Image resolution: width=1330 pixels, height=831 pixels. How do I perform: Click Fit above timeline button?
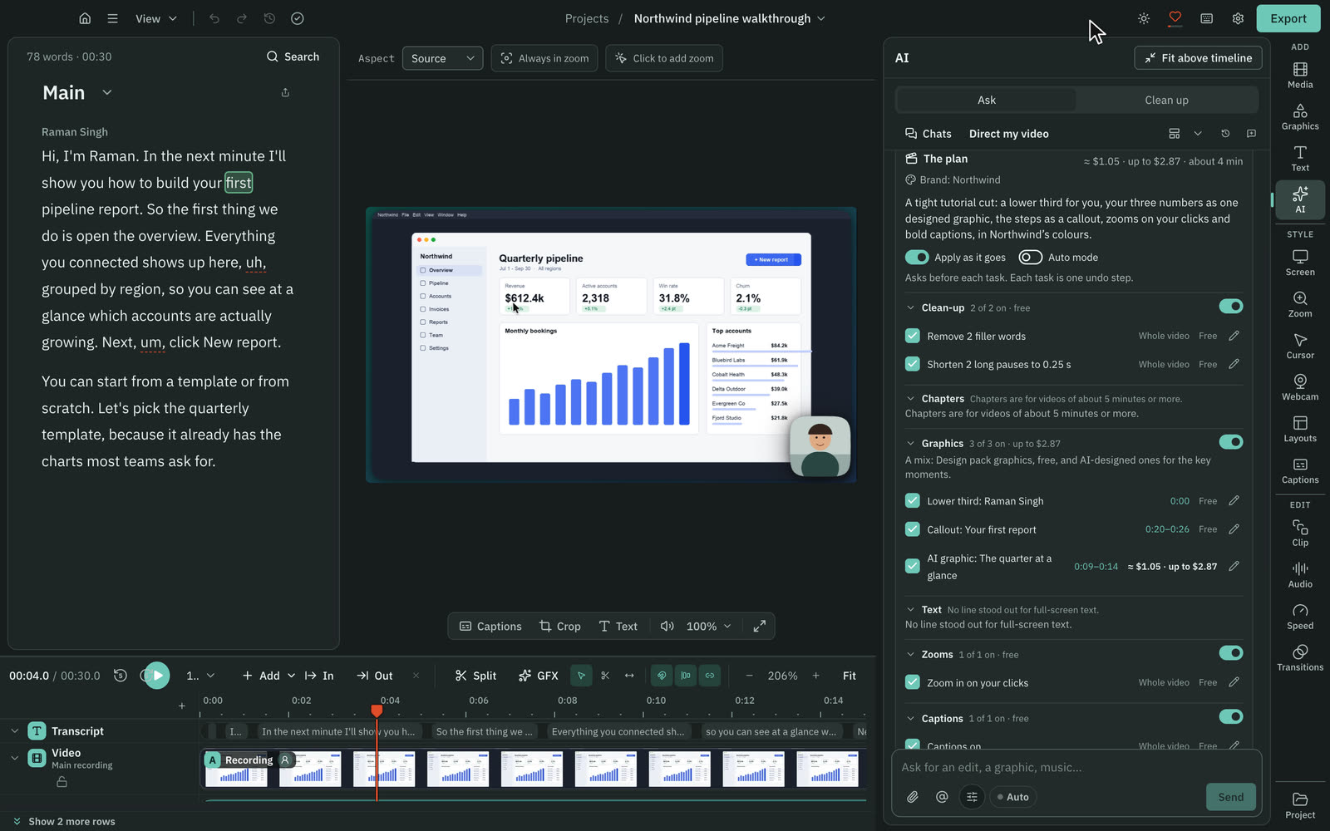click(1198, 58)
